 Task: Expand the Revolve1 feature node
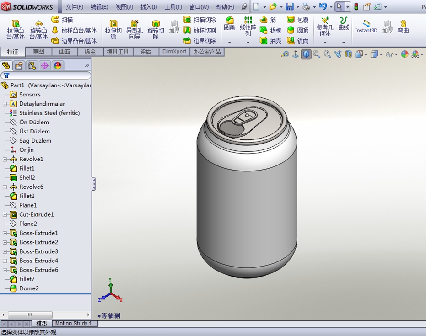pyautogui.click(x=5, y=160)
